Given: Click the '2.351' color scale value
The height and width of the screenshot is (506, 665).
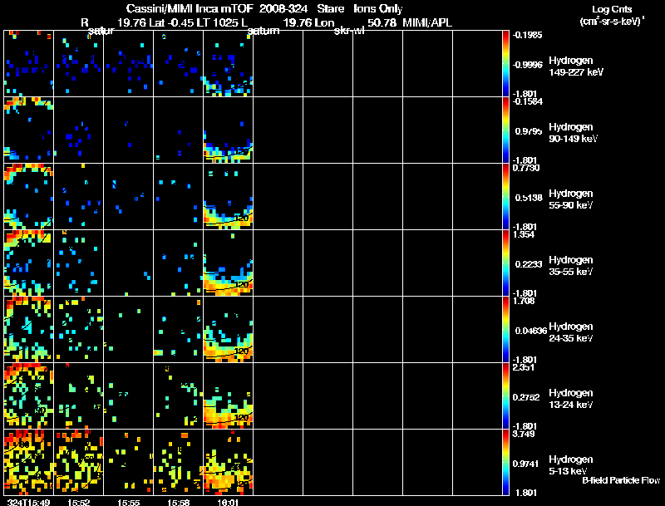Looking at the screenshot, I should tap(524, 368).
